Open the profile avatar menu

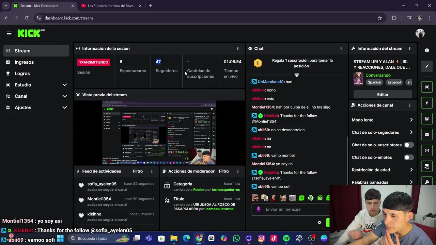pyautogui.click(x=420, y=33)
